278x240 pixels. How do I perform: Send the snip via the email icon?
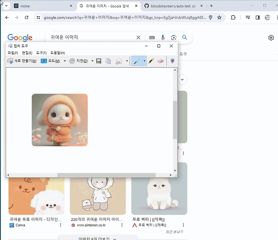point(118,61)
